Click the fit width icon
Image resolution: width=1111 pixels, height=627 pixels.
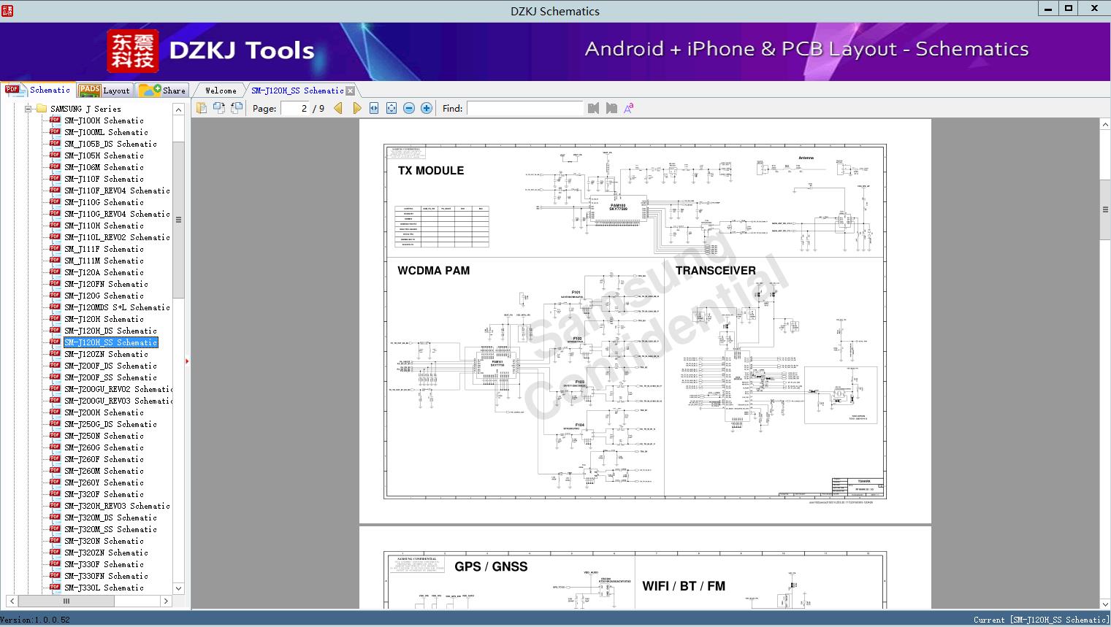374,108
